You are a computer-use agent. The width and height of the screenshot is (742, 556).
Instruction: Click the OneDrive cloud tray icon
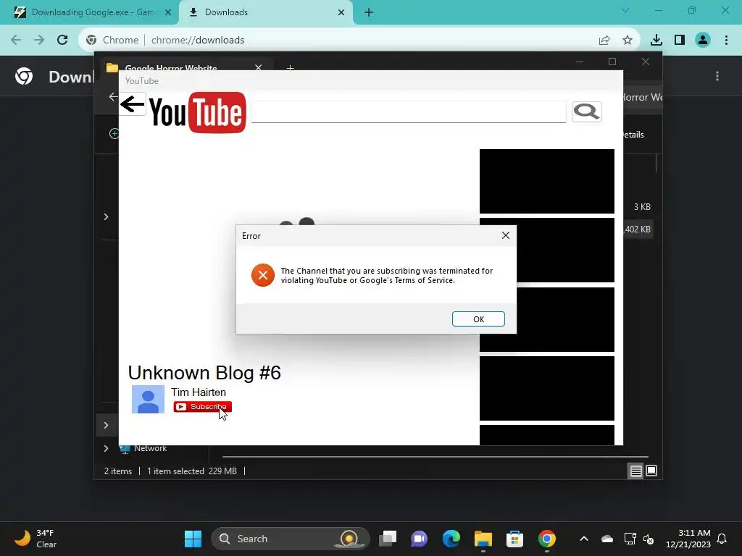tap(607, 539)
